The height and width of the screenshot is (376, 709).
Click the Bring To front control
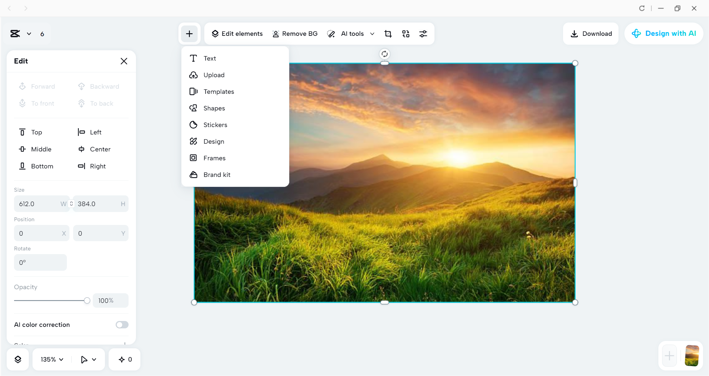coord(37,103)
